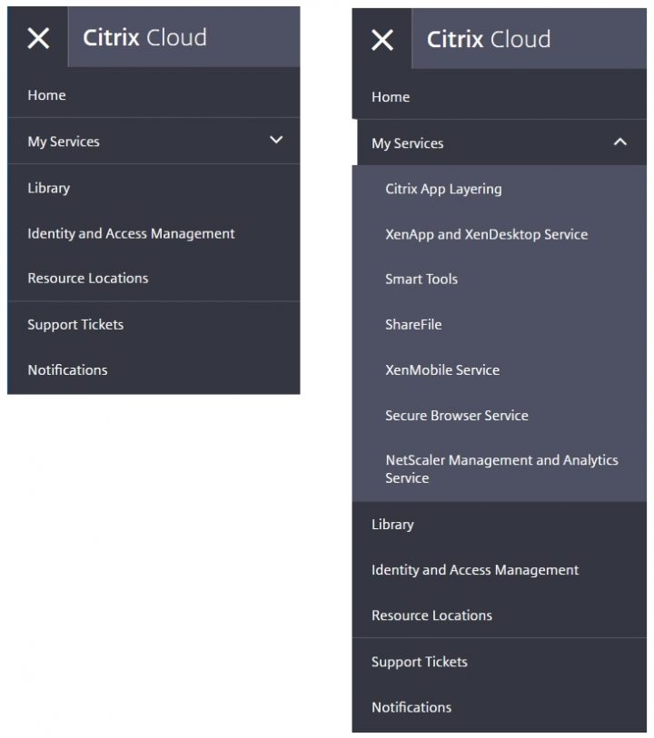Screen dimensions: 654x738
Task: Open NetScaler Management and Analytics Service
Action: 501,468
